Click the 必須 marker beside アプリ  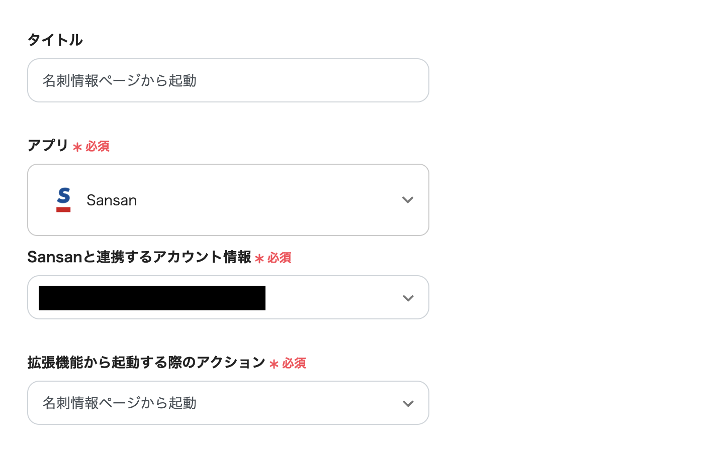(98, 146)
